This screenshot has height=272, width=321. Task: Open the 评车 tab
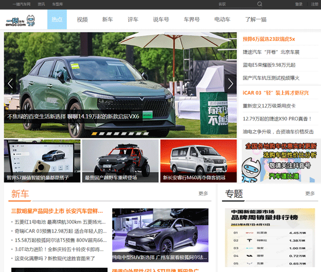[x=133, y=19]
